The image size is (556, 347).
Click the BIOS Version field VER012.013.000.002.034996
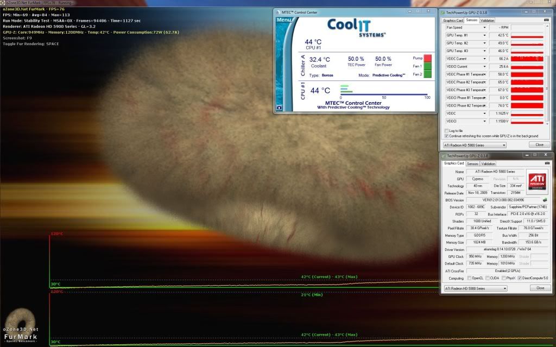[503, 200]
